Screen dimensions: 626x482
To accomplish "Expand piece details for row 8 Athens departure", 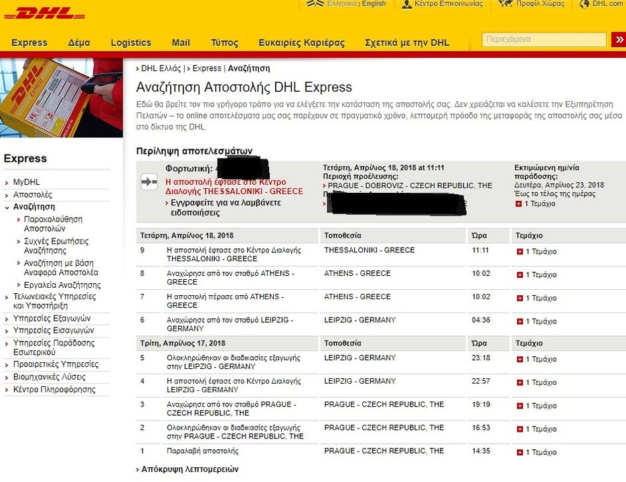I will coord(520,274).
